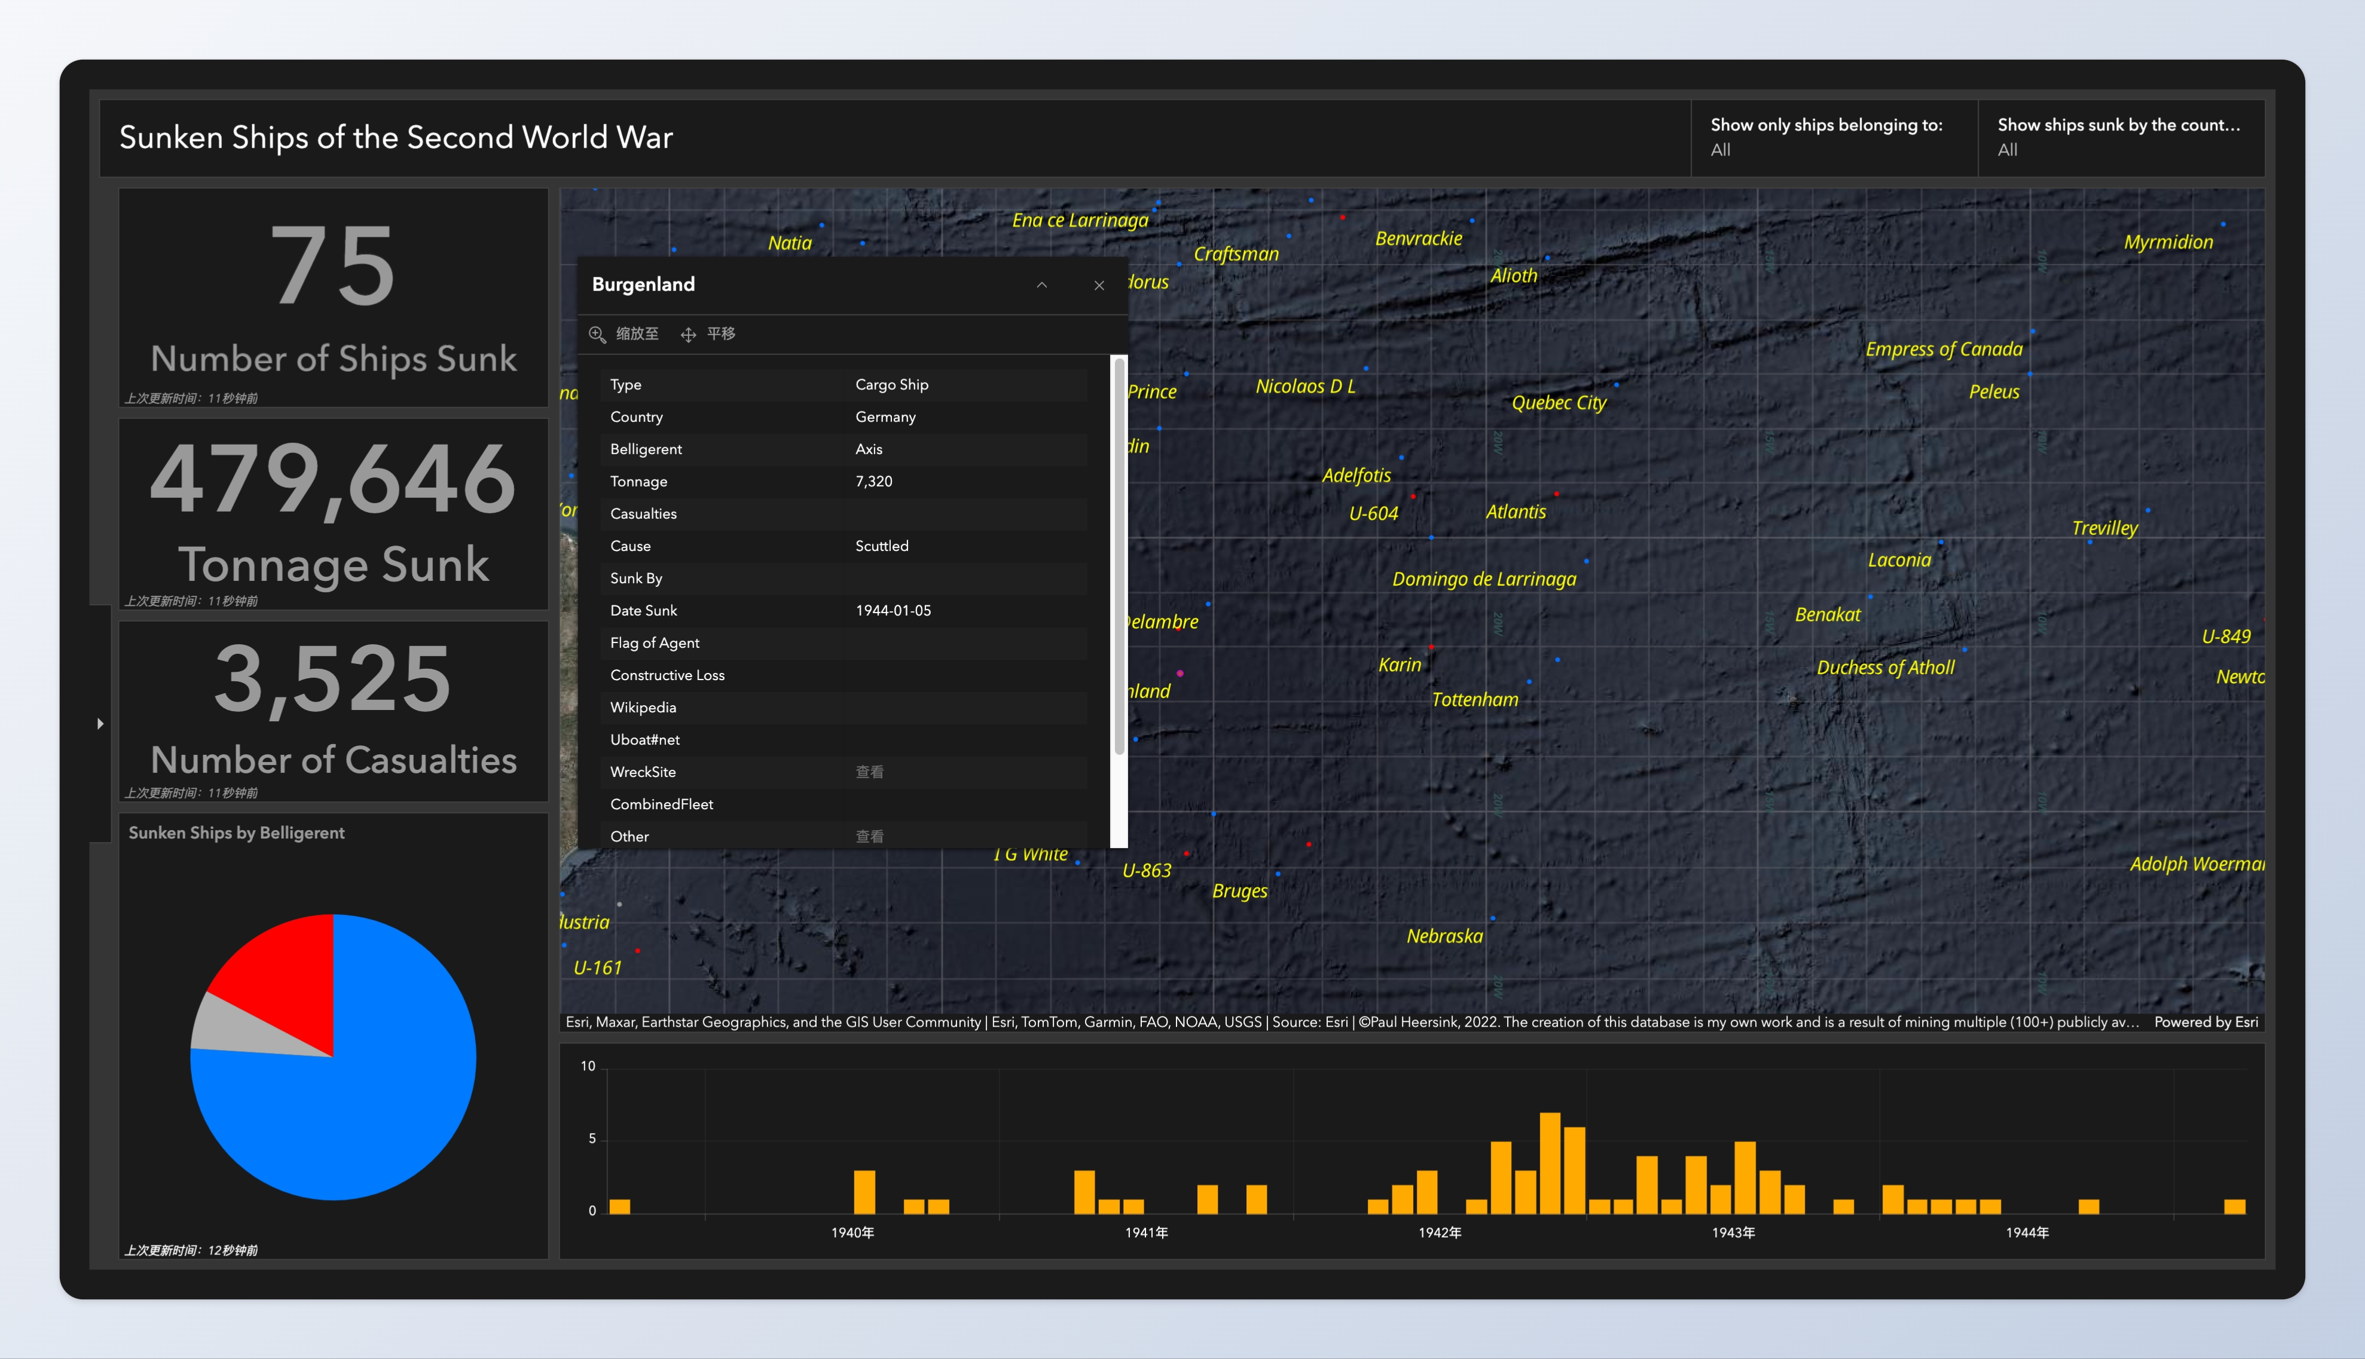Click the Country value Germany
The height and width of the screenshot is (1359, 2365).
[x=885, y=417]
